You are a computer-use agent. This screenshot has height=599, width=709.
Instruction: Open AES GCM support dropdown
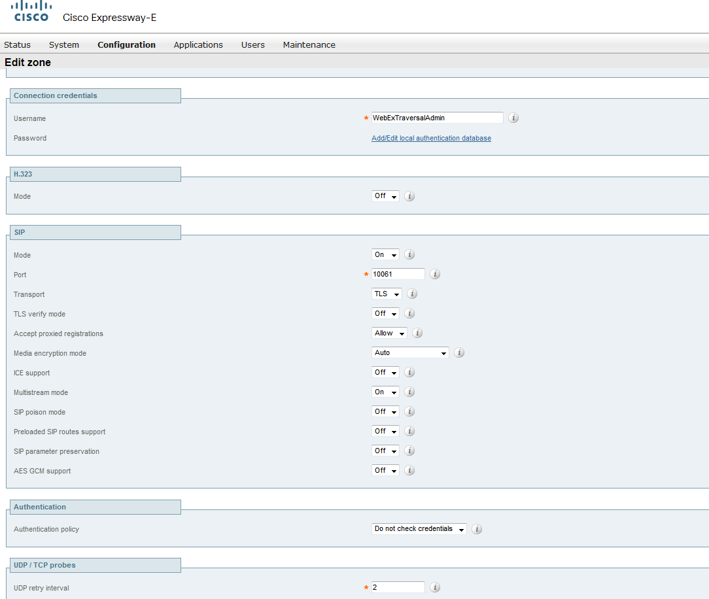[x=385, y=470]
